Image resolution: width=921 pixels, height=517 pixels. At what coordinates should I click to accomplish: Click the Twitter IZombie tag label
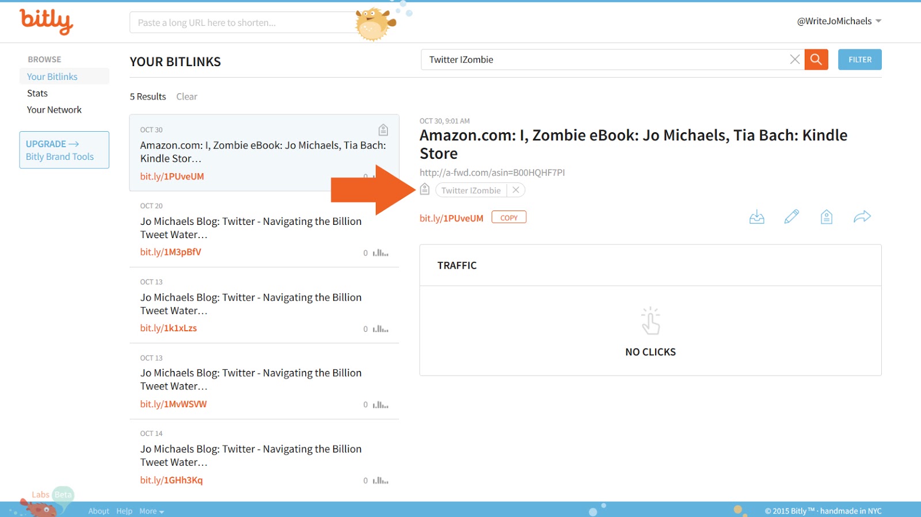pos(471,190)
